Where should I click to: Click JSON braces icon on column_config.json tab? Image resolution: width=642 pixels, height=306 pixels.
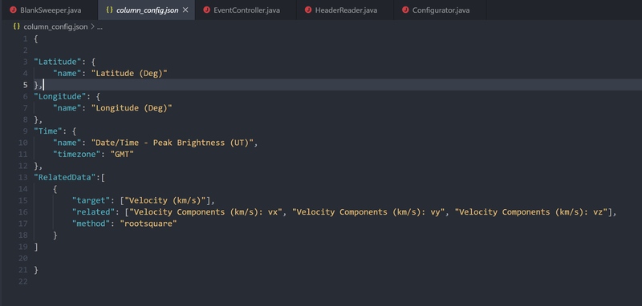[x=109, y=10]
